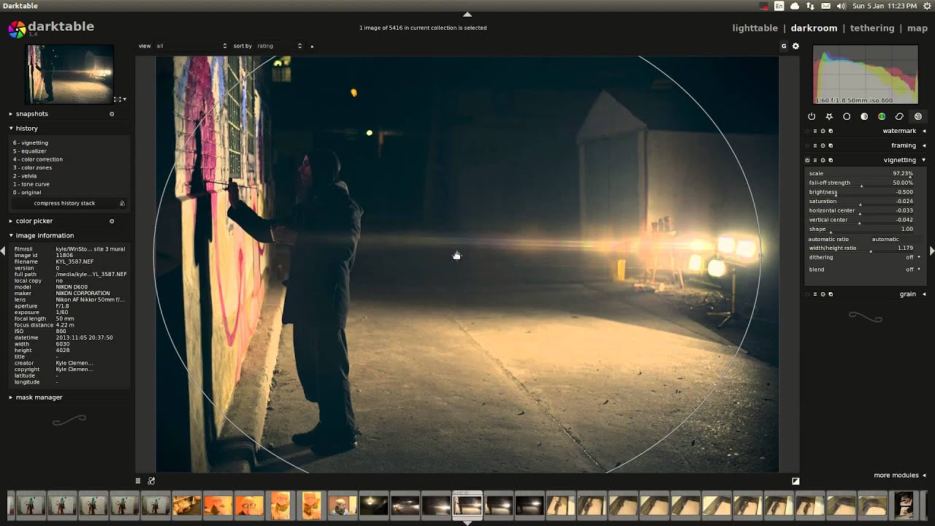Reset the vignetting module parameters
Image resolution: width=935 pixels, height=526 pixels.
[x=823, y=160]
